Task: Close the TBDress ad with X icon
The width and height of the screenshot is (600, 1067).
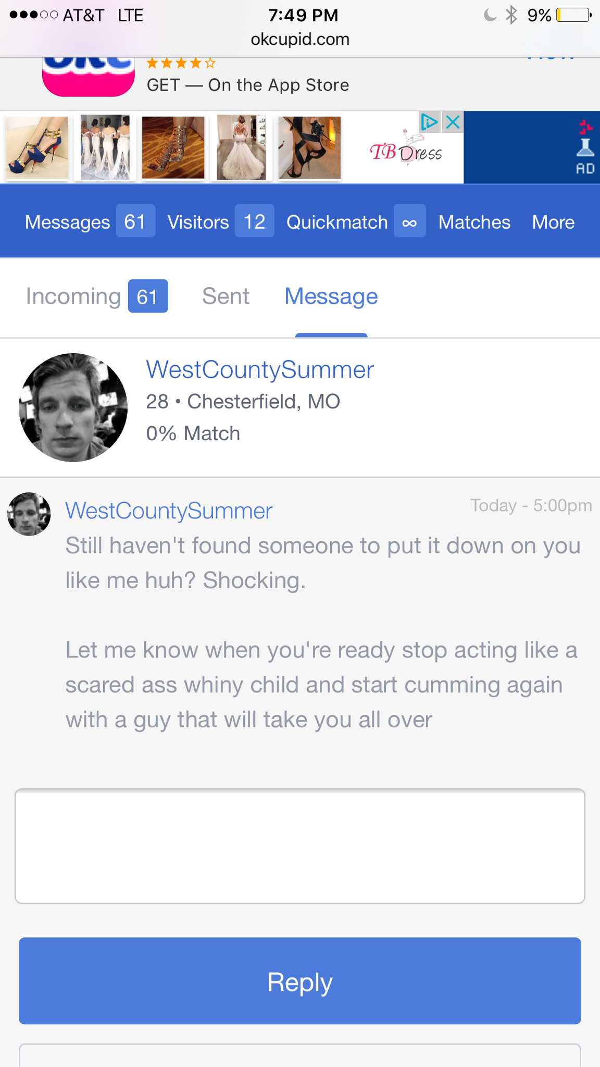Action: tap(453, 122)
